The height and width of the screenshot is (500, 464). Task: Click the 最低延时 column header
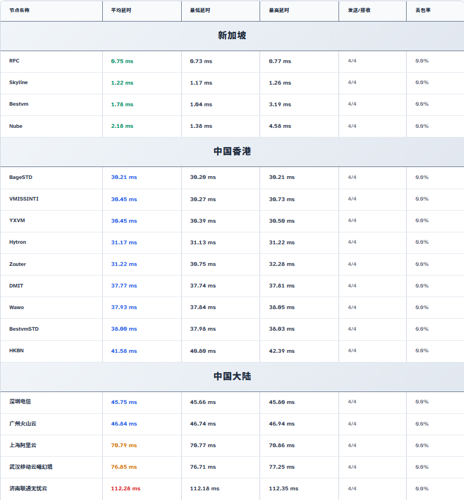click(x=199, y=10)
